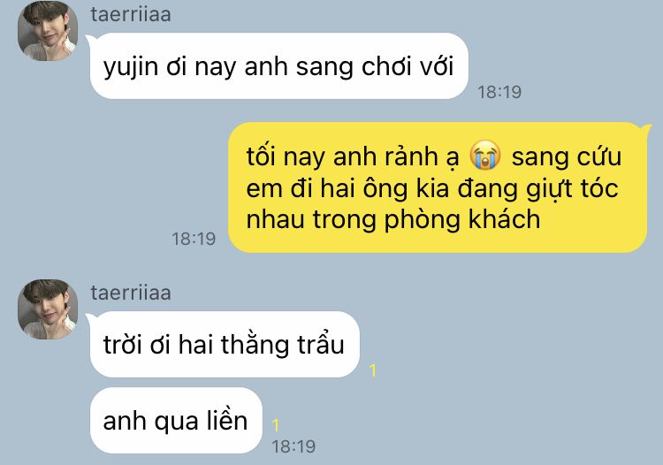Tap the 'trời ơi hai thằng trẩu' bubble
Viewport: 663px width, 465px height.
click(x=225, y=344)
